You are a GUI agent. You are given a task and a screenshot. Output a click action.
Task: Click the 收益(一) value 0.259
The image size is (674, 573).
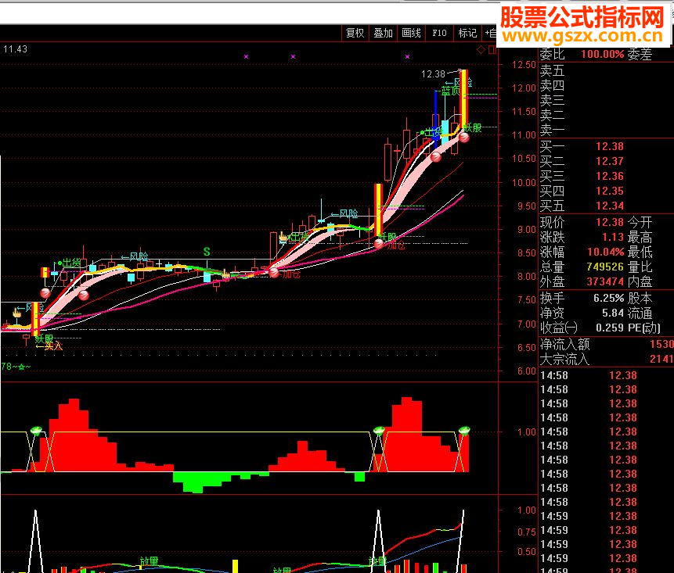click(x=610, y=328)
